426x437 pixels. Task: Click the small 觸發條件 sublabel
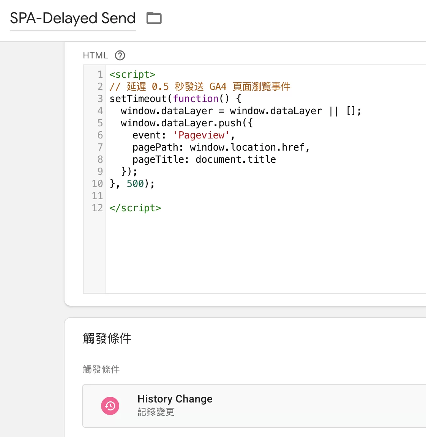pos(101,369)
